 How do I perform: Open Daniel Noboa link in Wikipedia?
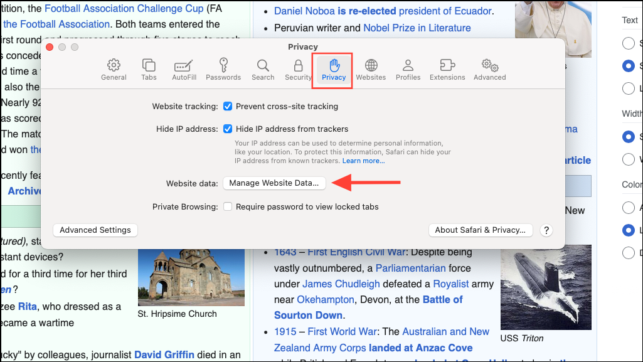(304, 11)
